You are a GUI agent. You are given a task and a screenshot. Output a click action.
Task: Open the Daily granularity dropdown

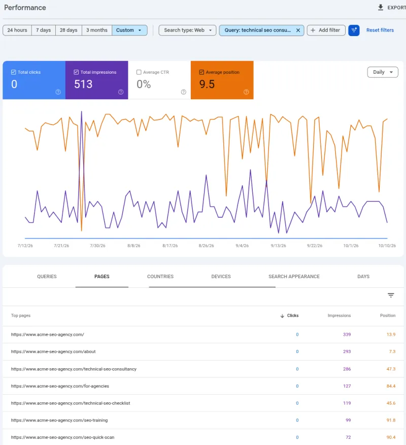click(383, 72)
